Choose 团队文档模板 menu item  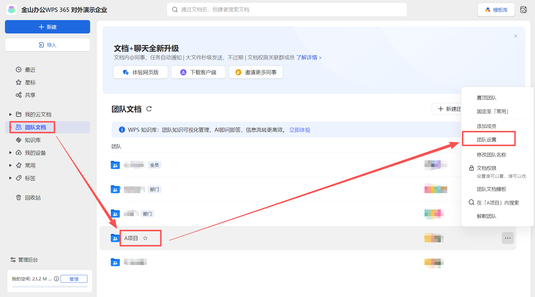coord(497,189)
